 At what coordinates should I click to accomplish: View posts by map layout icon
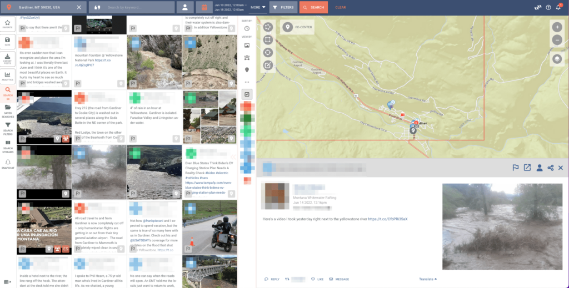247,57
